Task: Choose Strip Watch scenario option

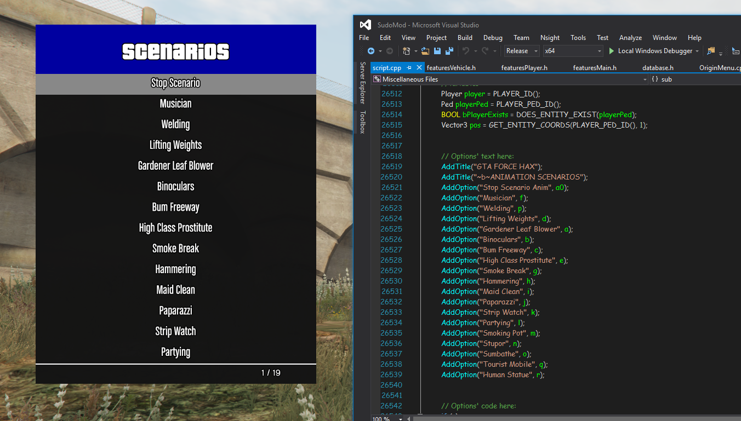Action: click(x=176, y=332)
